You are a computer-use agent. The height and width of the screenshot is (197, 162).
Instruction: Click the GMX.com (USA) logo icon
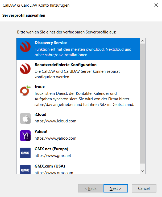(25, 169)
